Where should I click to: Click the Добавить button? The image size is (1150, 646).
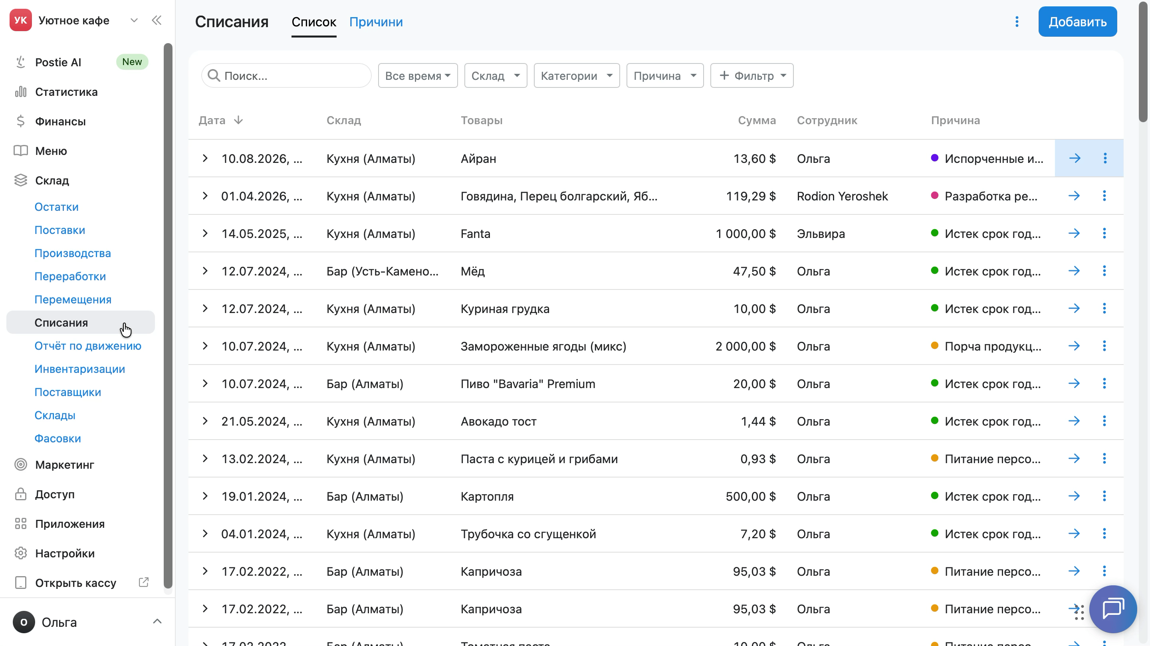1077,22
